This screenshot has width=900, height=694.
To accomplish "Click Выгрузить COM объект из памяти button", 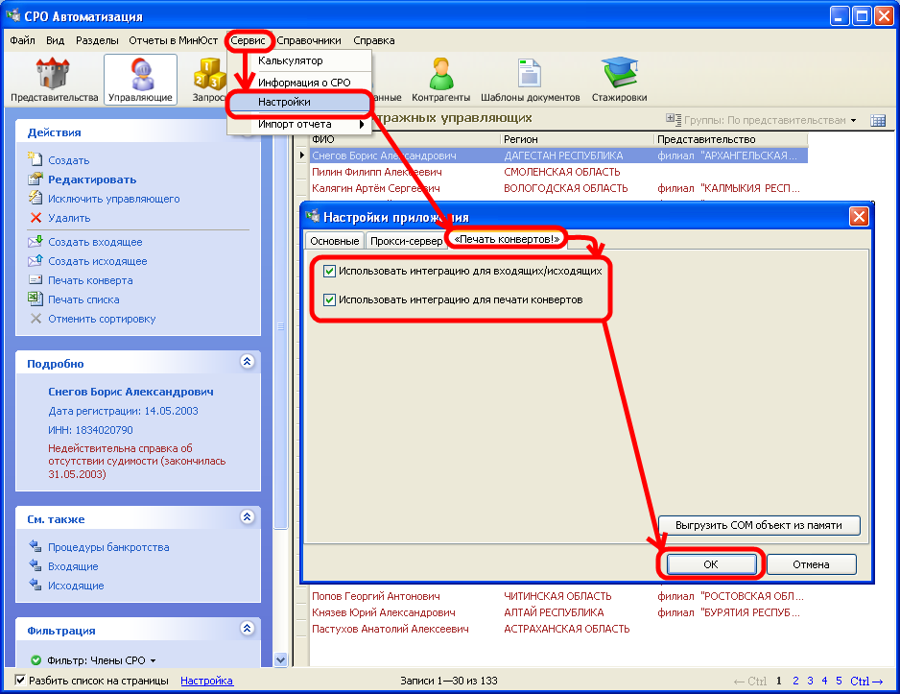I will pyautogui.click(x=759, y=525).
